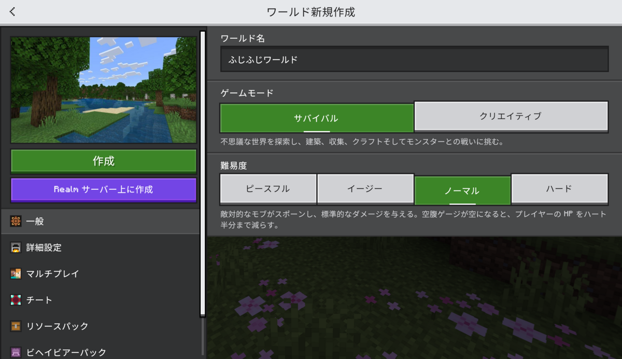Screen dimensions: 622x359
Task: Set difficulty to ピースフル
Action: pyautogui.click(x=268, y=189)
